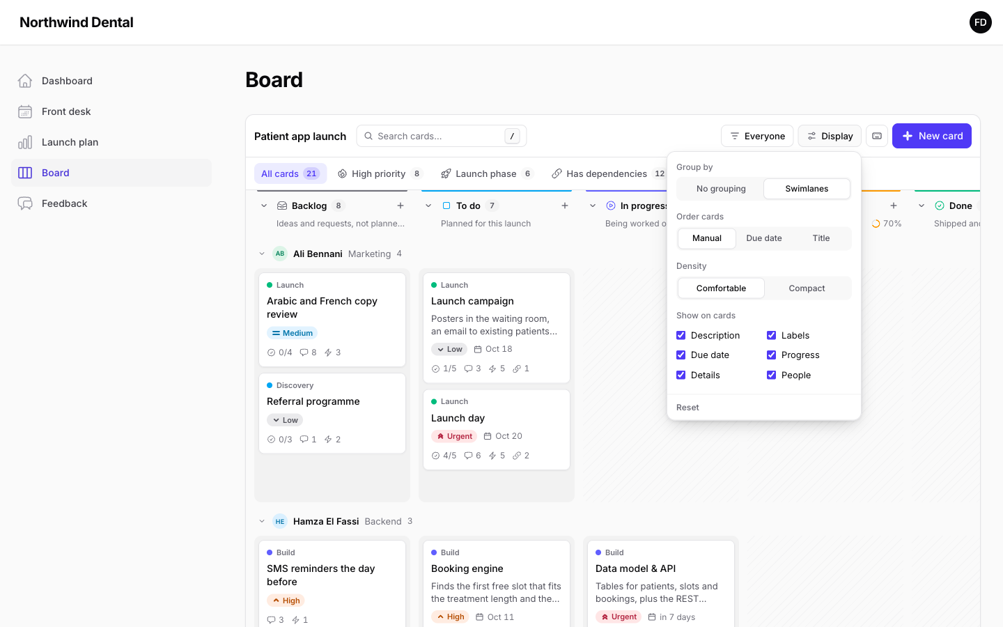Disable the People checkbox
1003x627 pixels.
772,375
